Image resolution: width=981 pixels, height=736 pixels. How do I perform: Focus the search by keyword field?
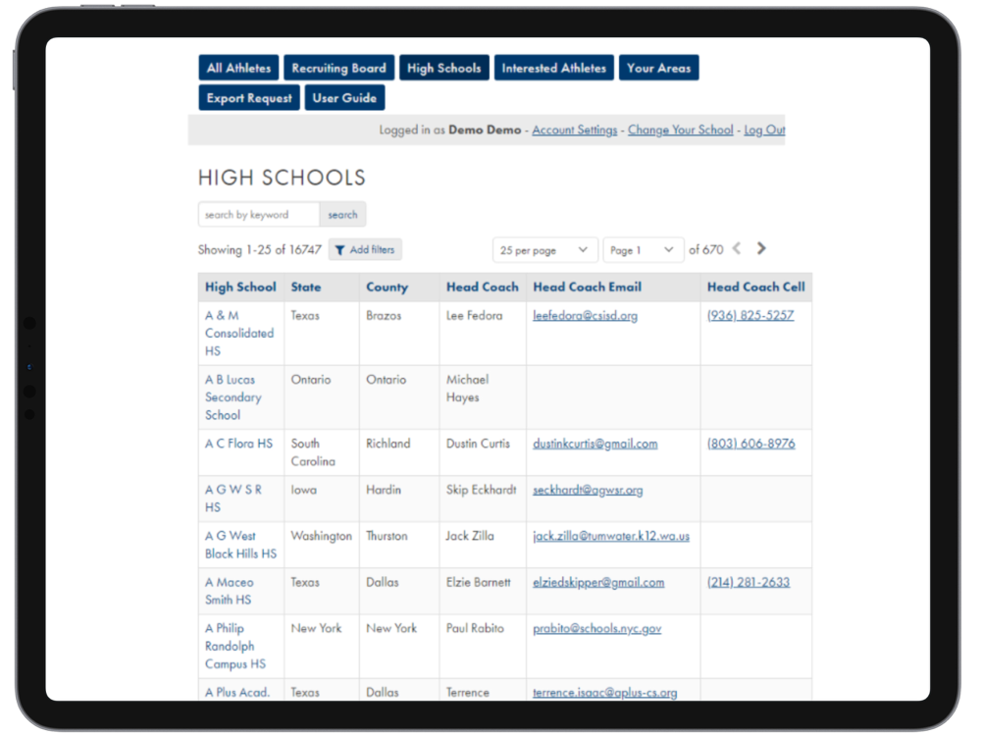259,215
